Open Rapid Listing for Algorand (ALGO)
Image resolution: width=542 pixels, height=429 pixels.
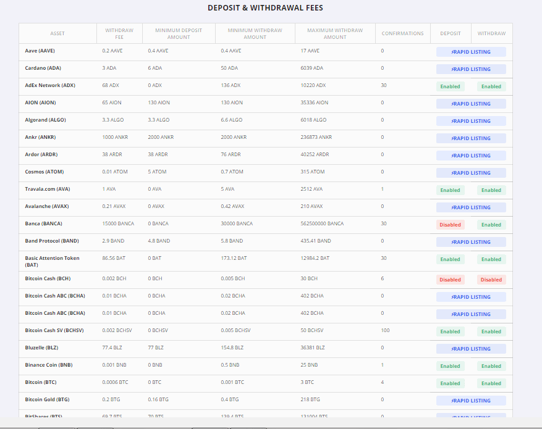(471, 121)
